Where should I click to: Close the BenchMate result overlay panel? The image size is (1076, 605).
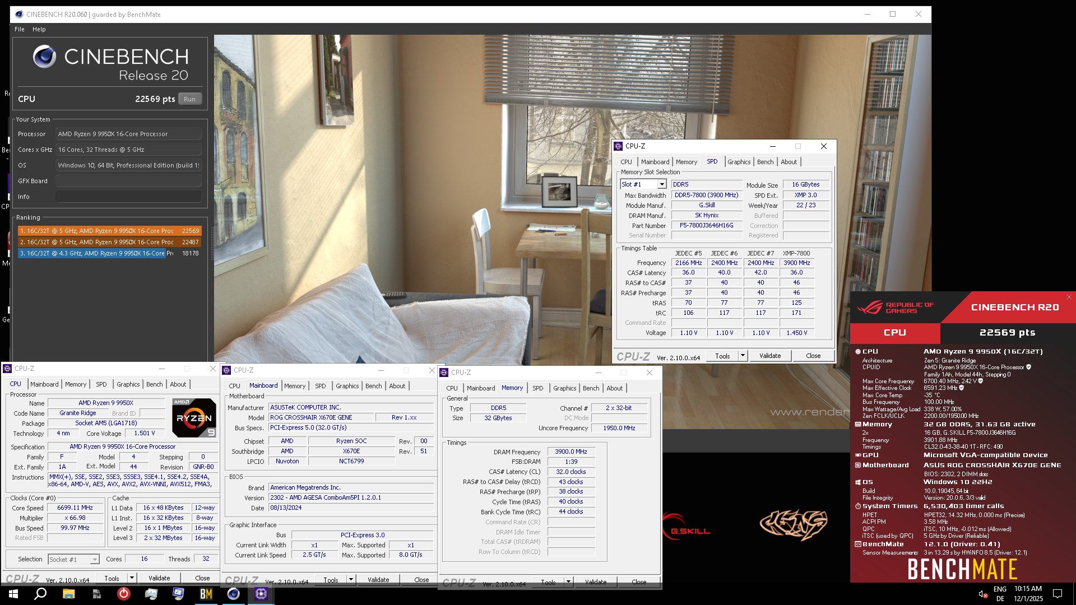click(1069, 297)
